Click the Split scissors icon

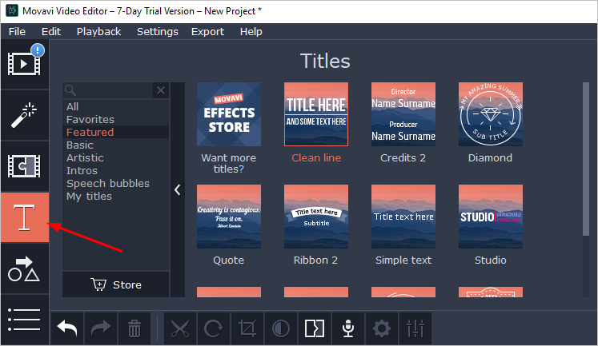[x=180, y=328]
